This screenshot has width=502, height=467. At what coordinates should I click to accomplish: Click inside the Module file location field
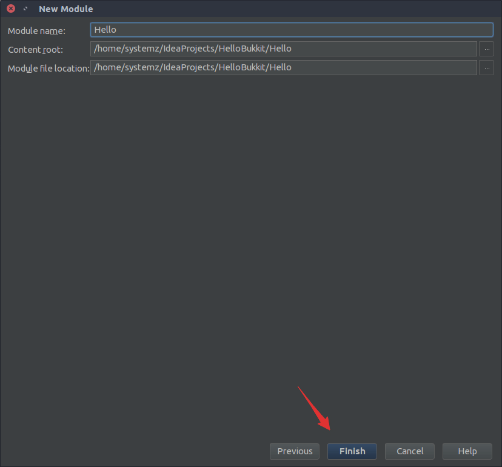364,68
